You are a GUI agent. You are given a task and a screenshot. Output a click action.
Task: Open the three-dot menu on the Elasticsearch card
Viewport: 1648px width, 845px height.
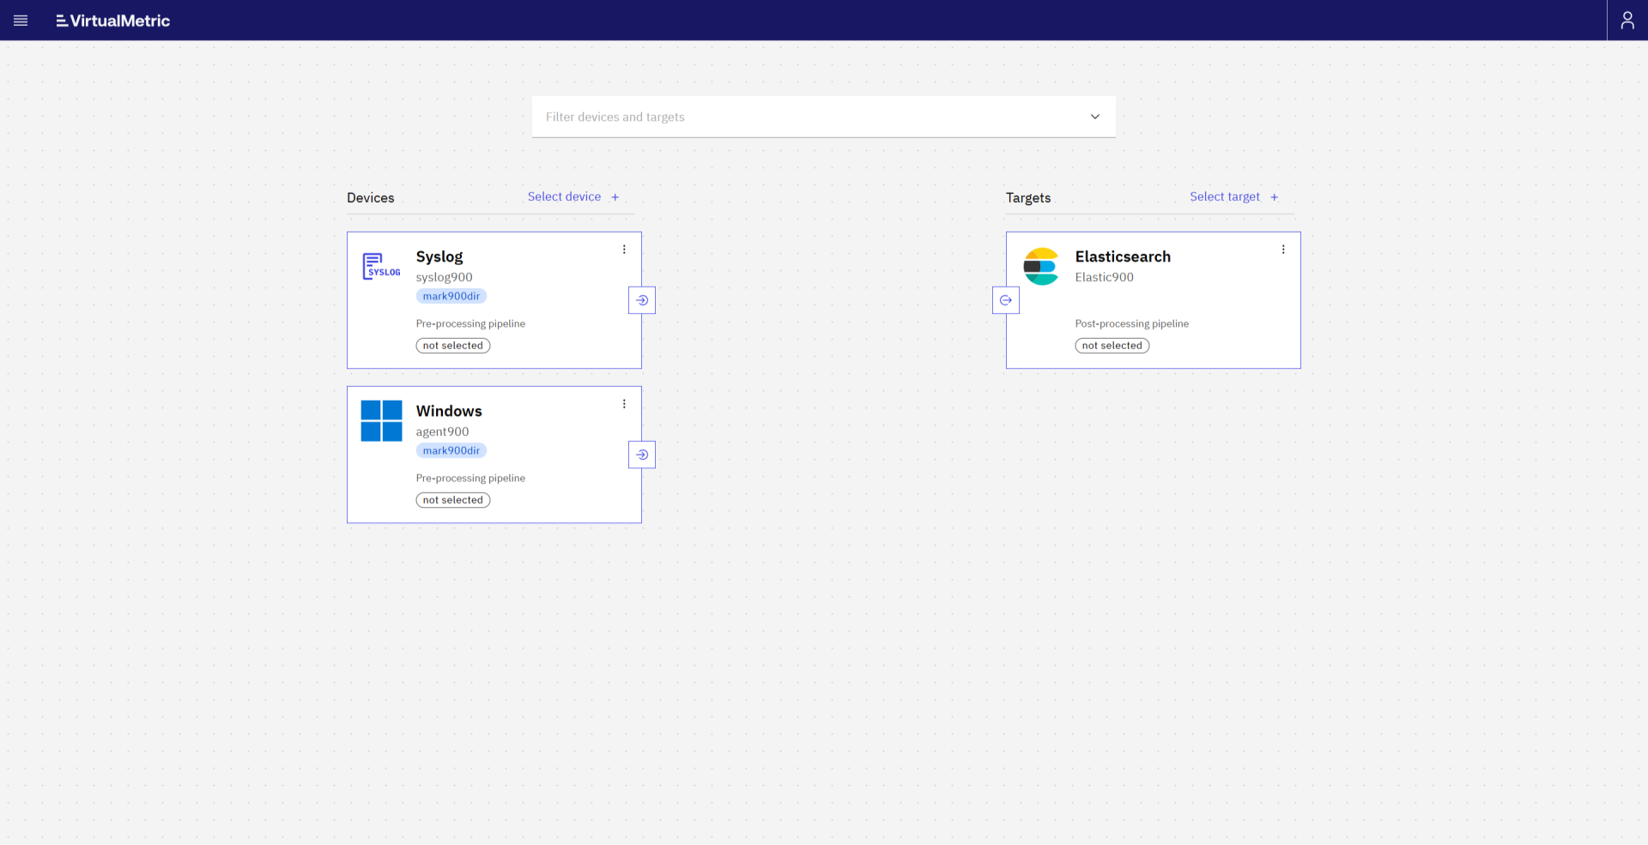[x=1283, y=249]
